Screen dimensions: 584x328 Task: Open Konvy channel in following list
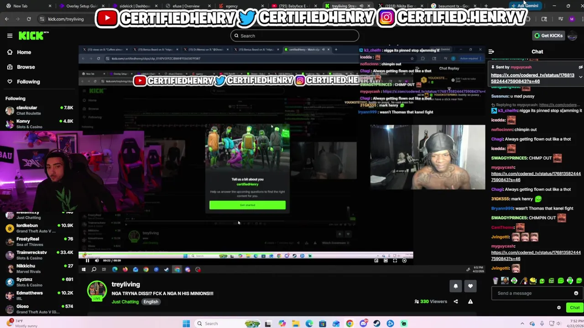[39, 124]
